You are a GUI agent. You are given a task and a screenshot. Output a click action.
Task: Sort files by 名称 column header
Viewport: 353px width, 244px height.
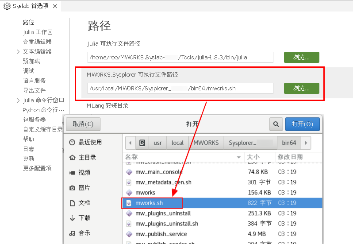point(131,157)
